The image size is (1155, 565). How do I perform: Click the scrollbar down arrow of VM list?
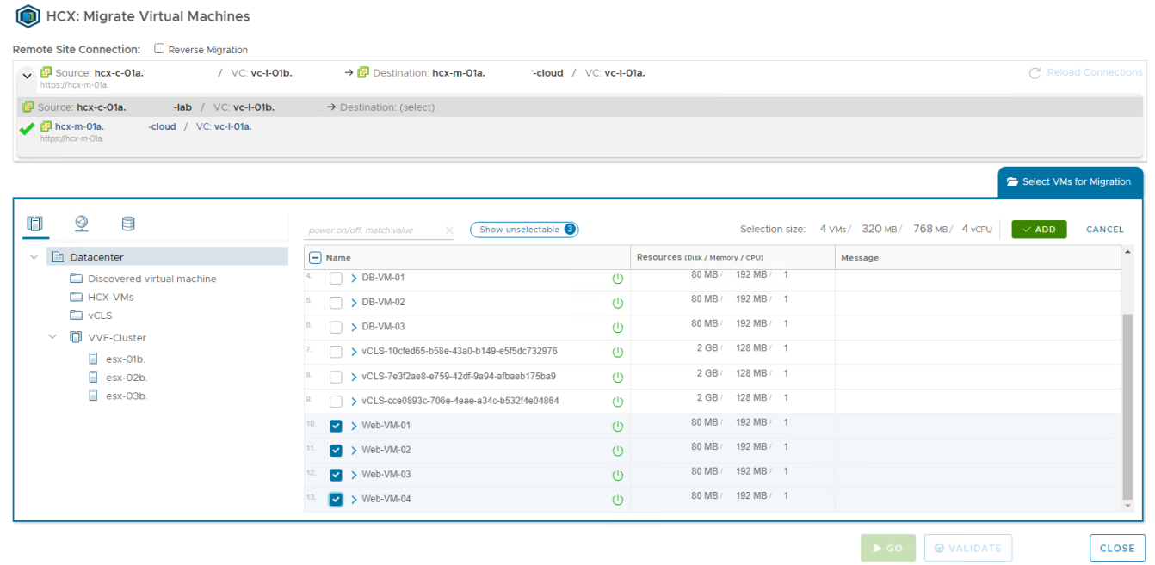point(1128,507)
